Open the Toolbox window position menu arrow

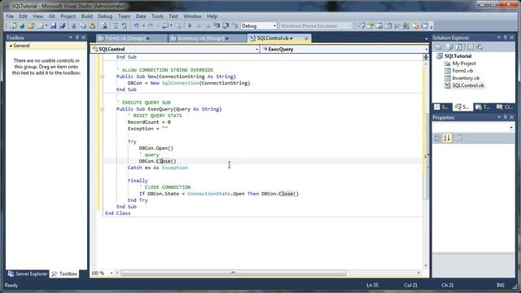pos(71,37)
